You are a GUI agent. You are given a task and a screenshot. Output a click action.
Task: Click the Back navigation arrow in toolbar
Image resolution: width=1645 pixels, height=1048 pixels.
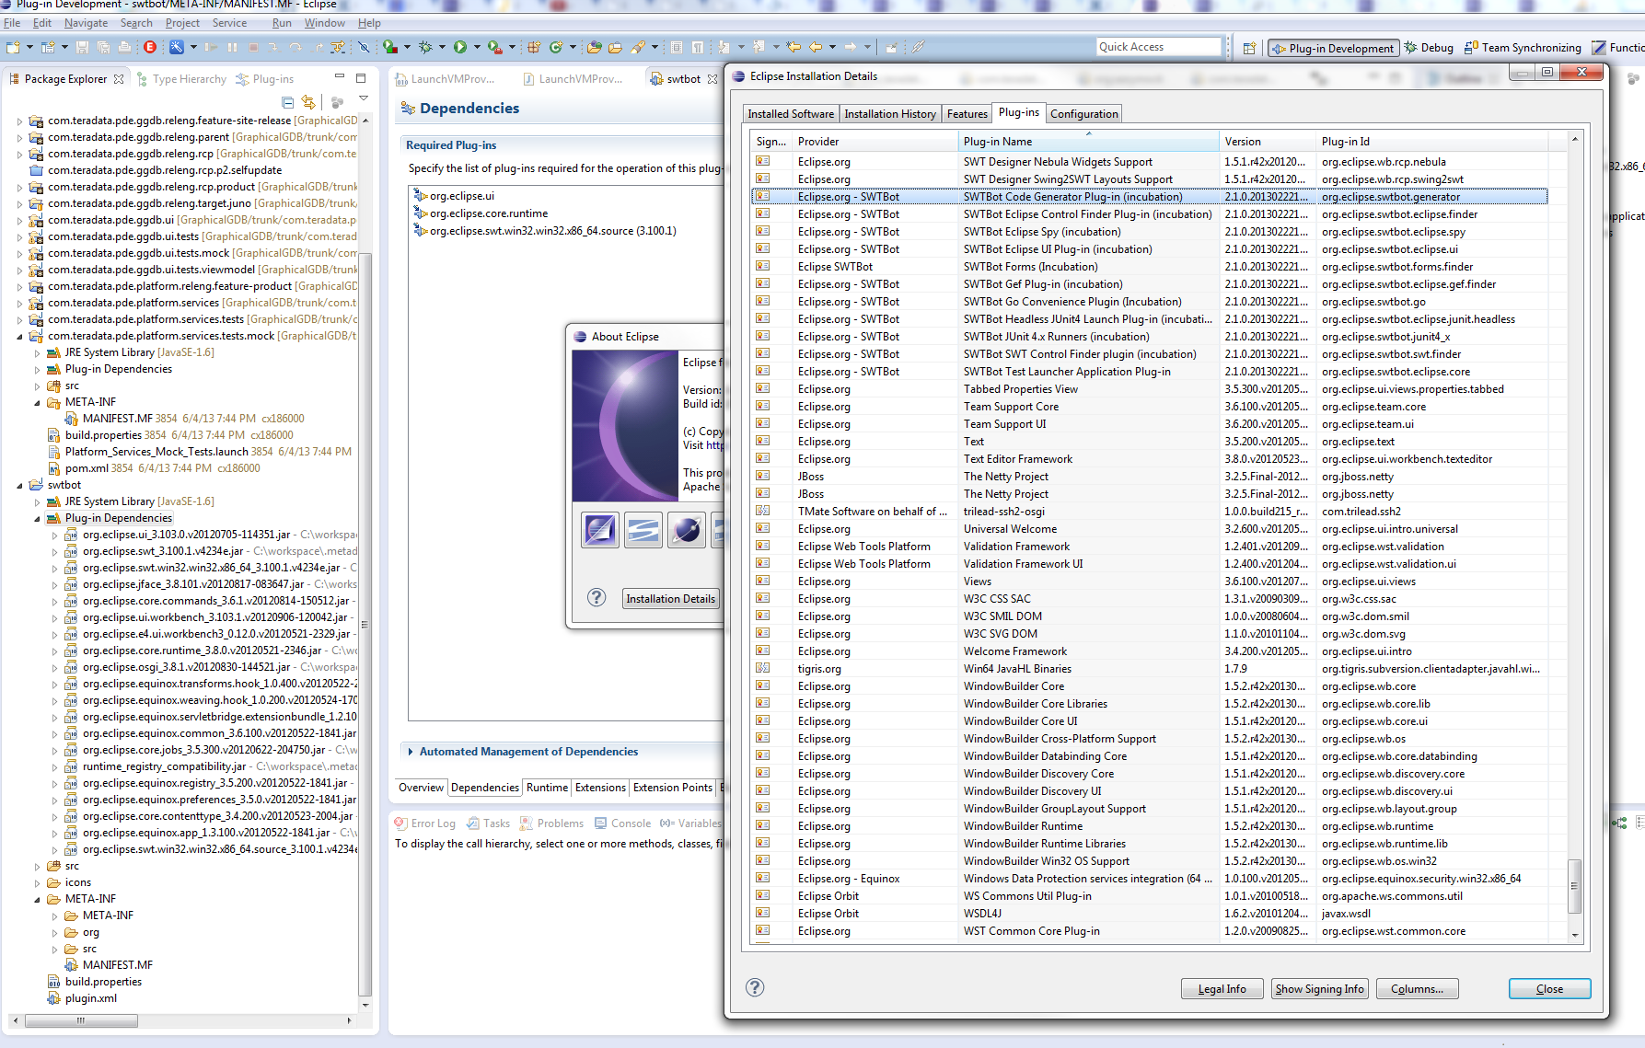816,47
